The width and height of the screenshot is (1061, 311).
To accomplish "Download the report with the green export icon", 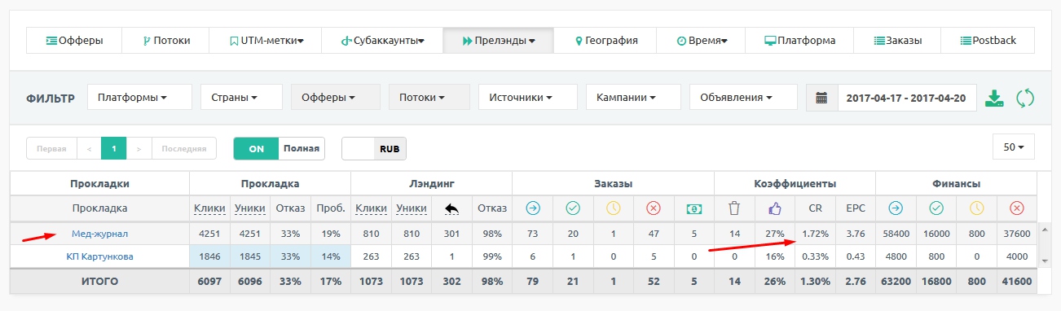I will 993,99.
